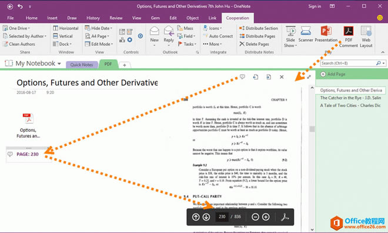
Task: Open the PDF attachment file icon
Action: pyautogui.click(x=28, y=118)
